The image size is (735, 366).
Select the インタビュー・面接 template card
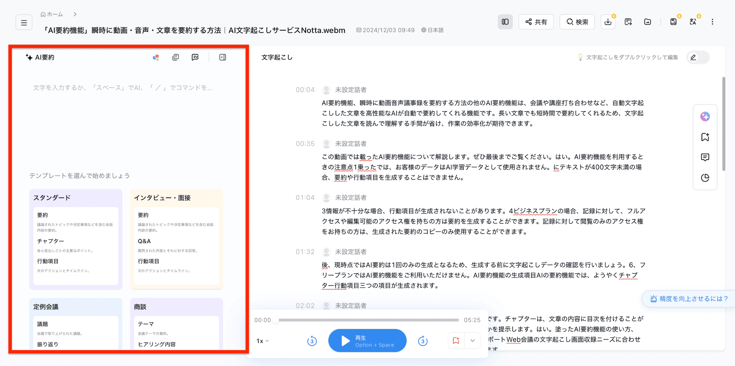pyautogui.click(x=177, y=239)
